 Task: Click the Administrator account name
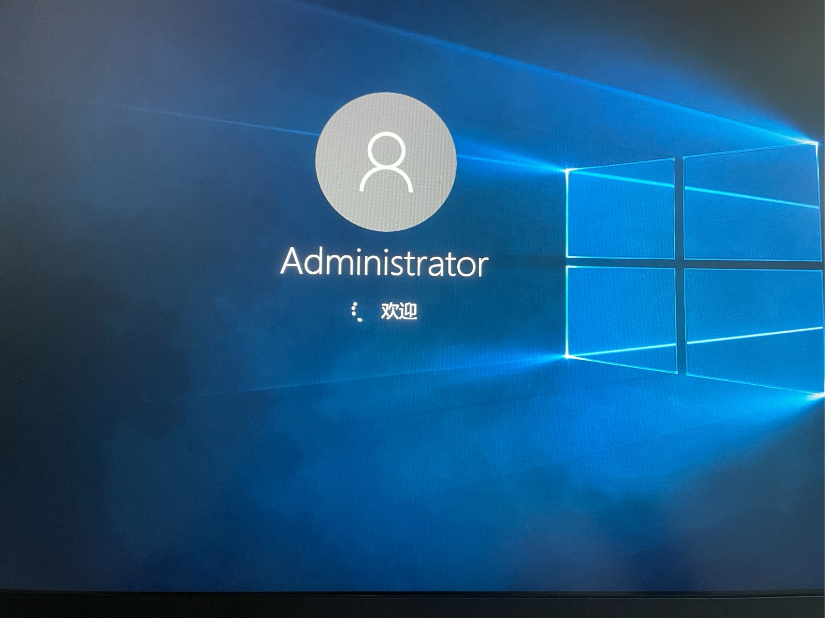coord(384,262)
